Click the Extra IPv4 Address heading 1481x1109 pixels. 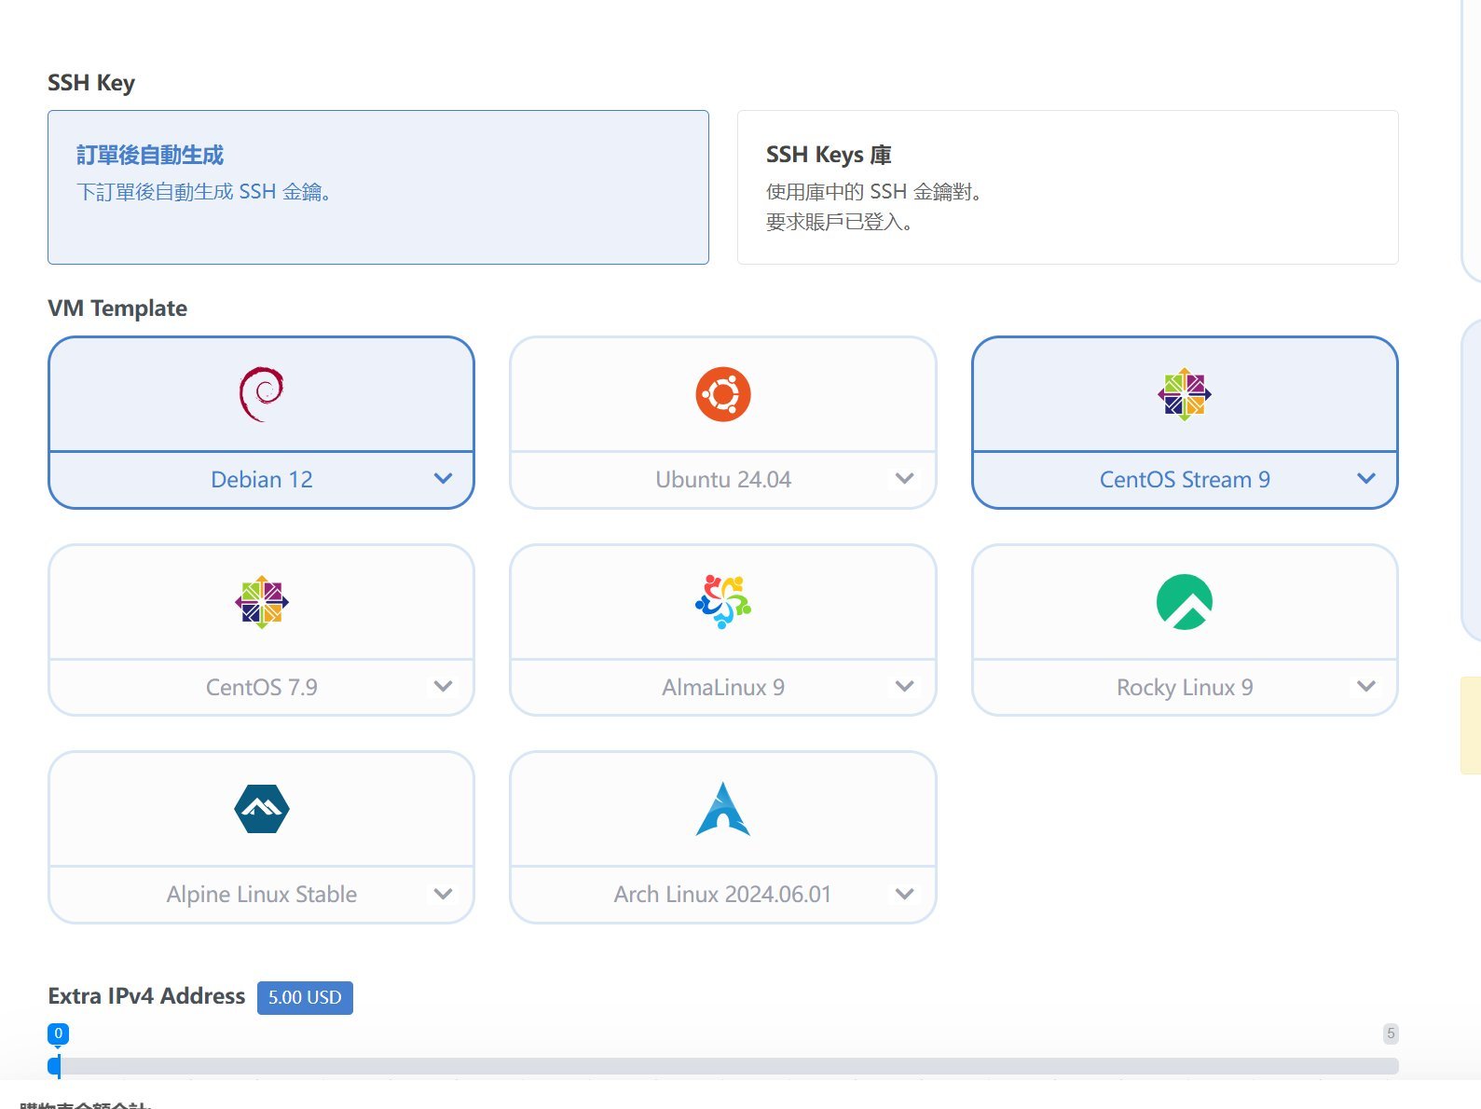click(x=146, y=996)
